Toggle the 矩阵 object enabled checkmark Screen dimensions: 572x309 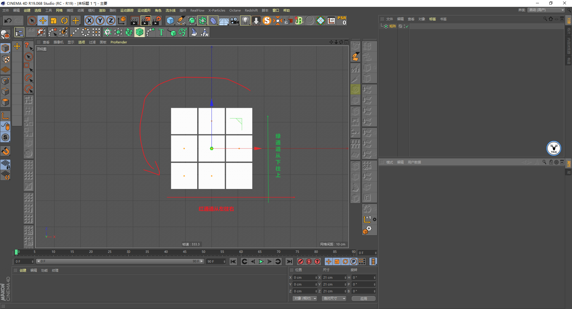(407, 26)
